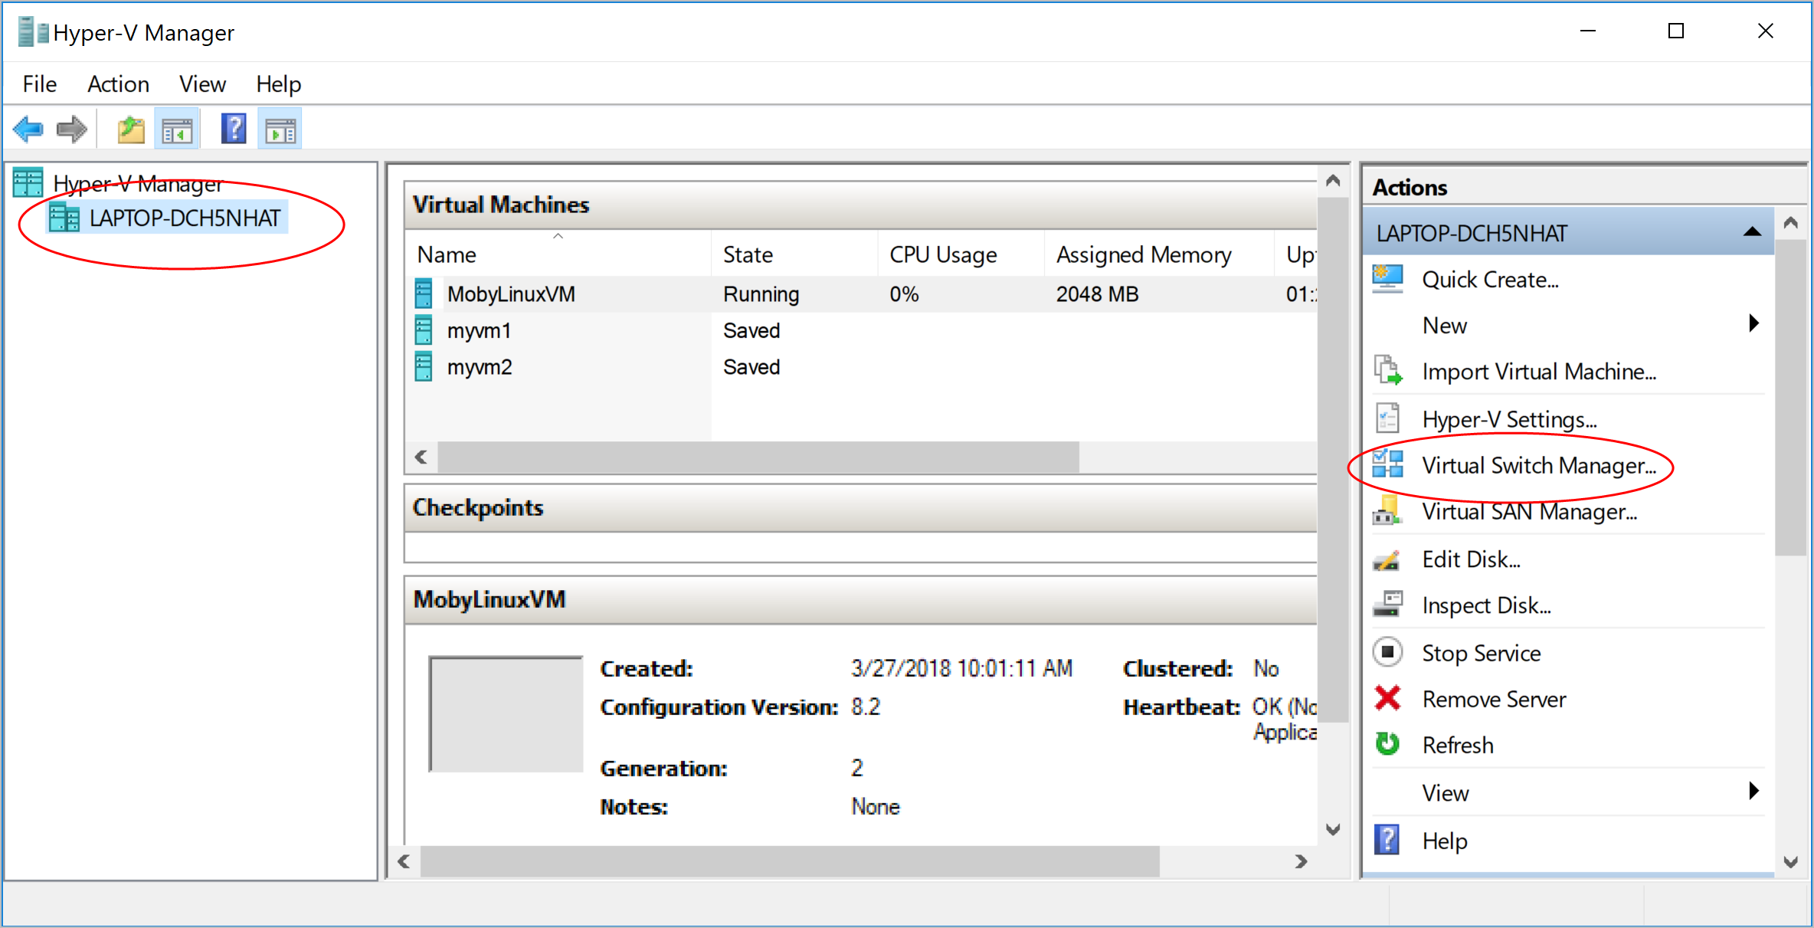Click the Back navigation arrow in the toolbar
The image size is (1814, 928).
point(28,128)
